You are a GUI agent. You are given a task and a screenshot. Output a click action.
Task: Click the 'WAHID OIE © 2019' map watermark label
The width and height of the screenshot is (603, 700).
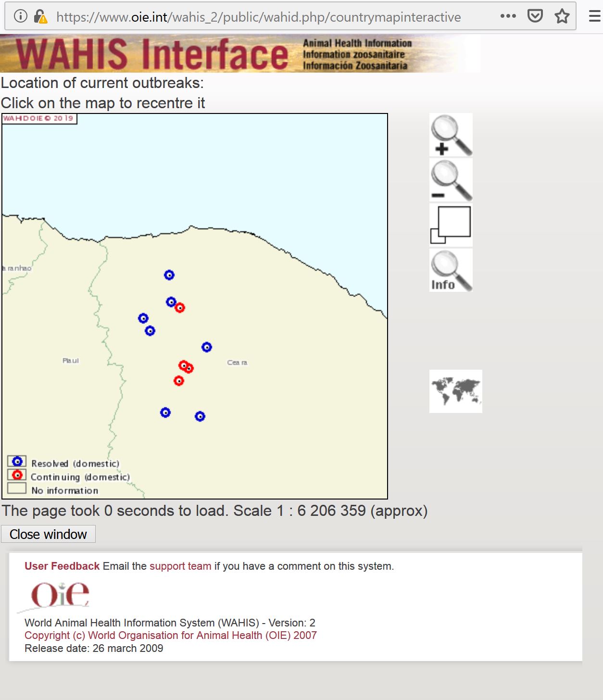[x=39, y=118]
